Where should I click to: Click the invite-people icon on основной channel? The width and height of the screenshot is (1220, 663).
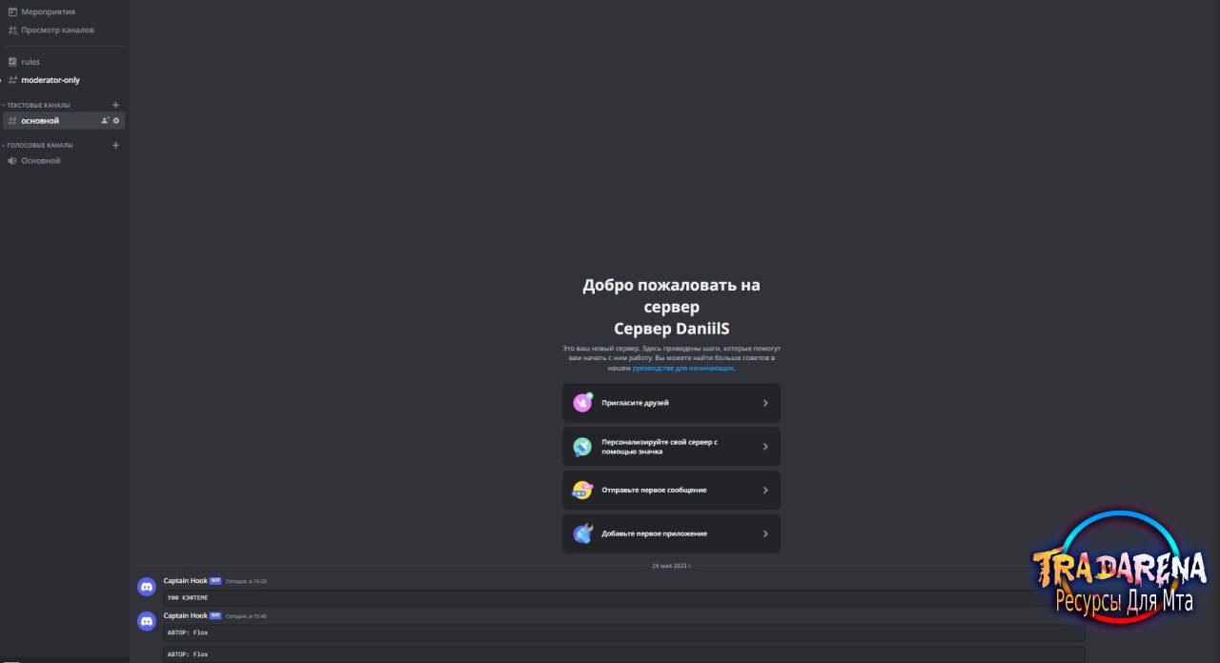coord(105,121)
